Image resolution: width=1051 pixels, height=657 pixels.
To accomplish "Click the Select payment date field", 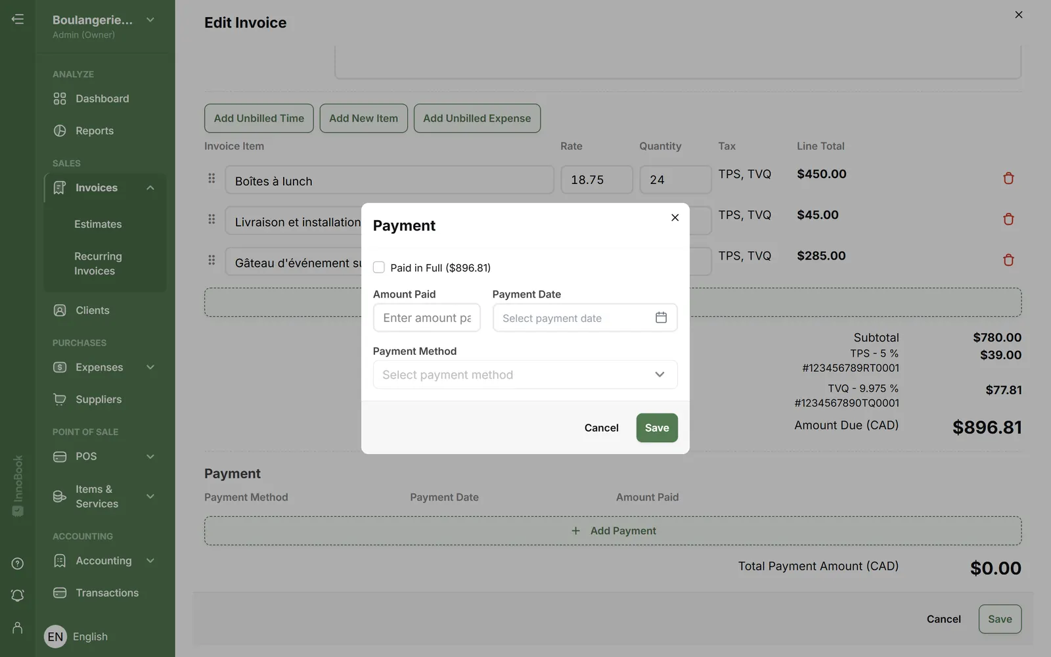I will pyautogui.click(x=585, y=317).
